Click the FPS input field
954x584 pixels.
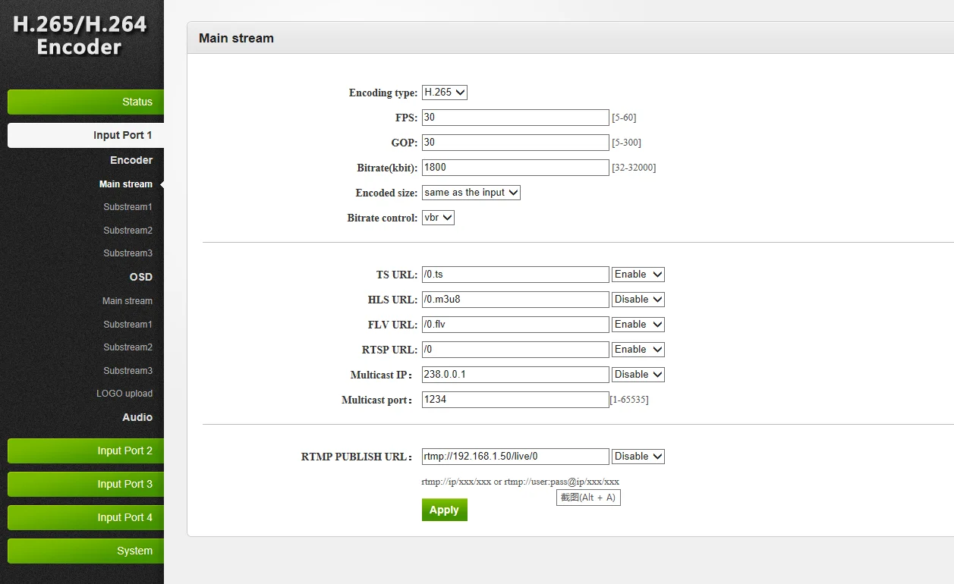[515, 118]
